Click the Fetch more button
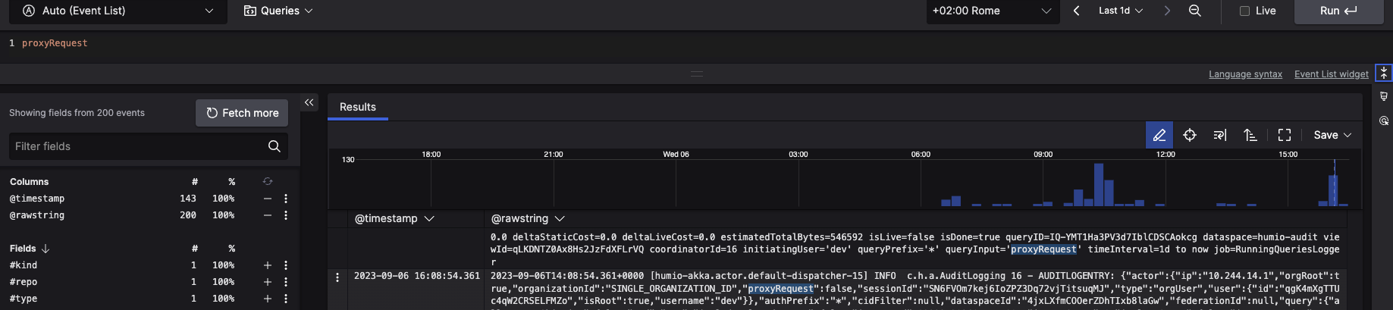This screenshot has height=310, width=1393. (x=242, y=113)
